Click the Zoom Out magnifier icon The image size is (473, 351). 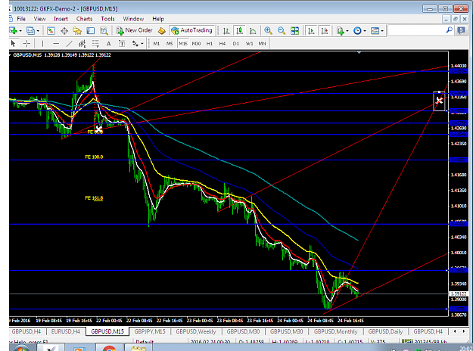tap(281, 31)
